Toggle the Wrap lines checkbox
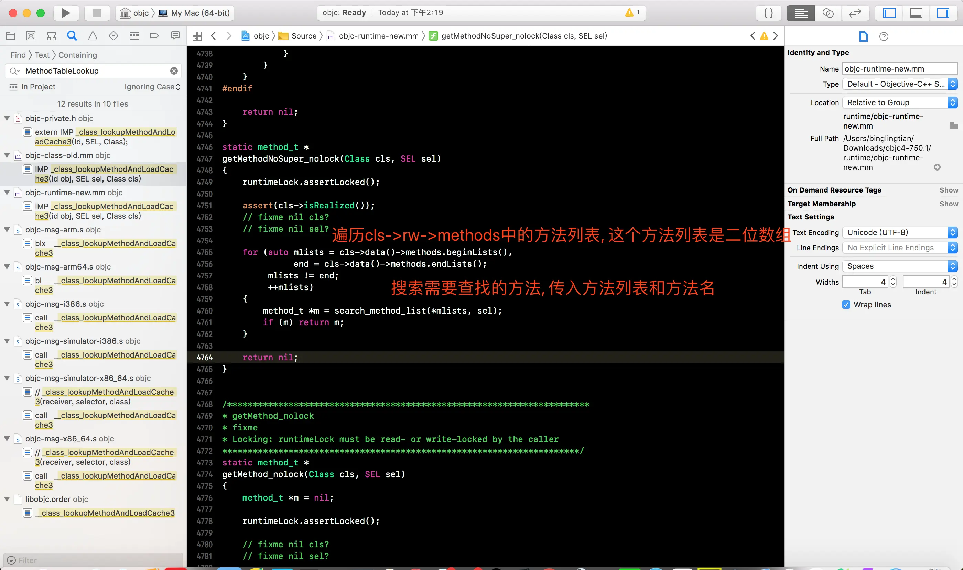 click(846, 305)
